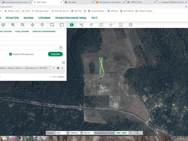Switch to ЗОНИ НА ОГРАНИЧЕНИЯ tab
This screenshot has width=188, height=141.
pyautogui.click(x=44, y=31)
